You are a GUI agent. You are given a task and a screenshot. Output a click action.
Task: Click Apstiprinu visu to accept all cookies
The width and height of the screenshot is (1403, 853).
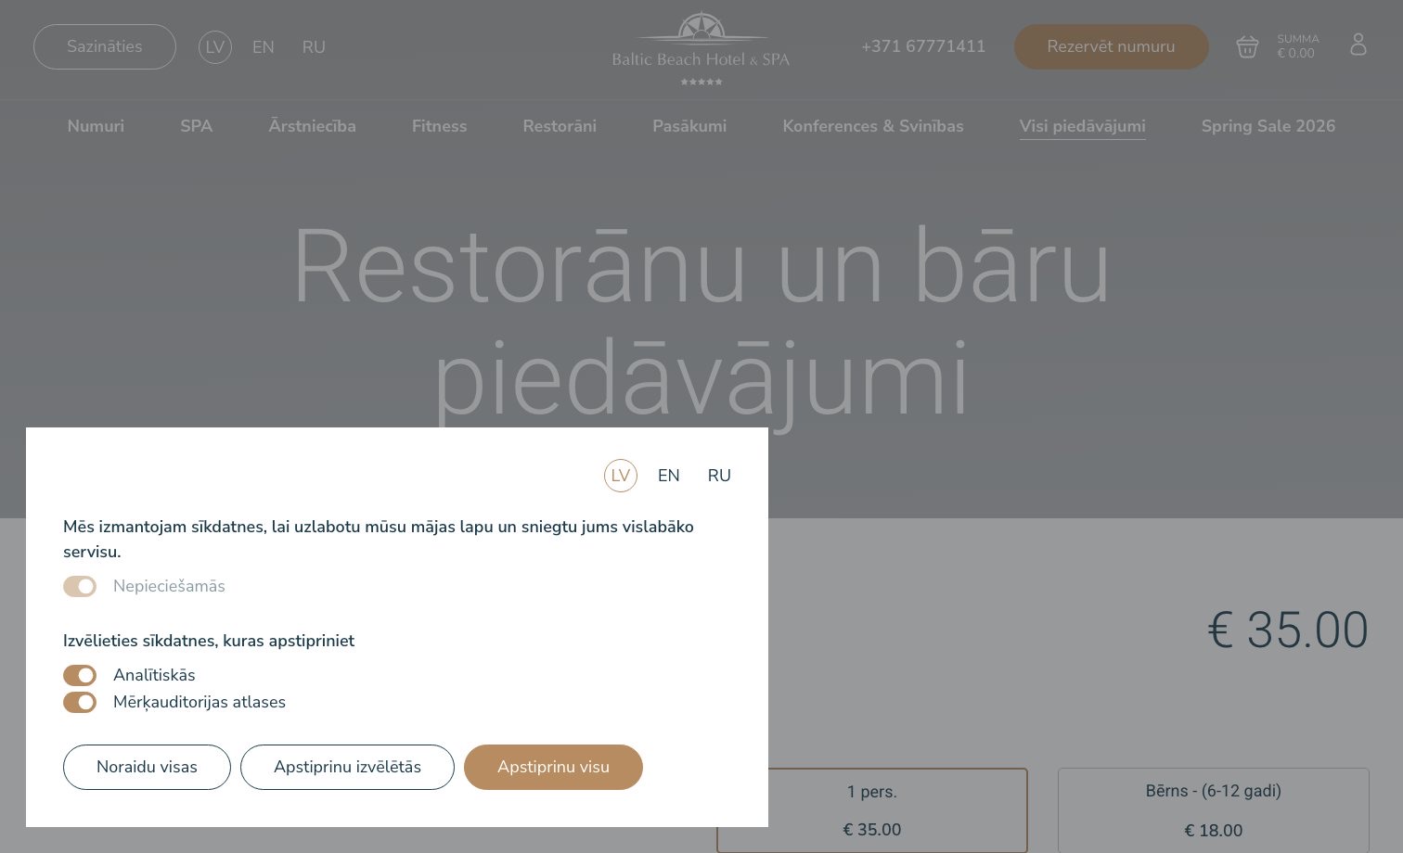pos(553,767)
